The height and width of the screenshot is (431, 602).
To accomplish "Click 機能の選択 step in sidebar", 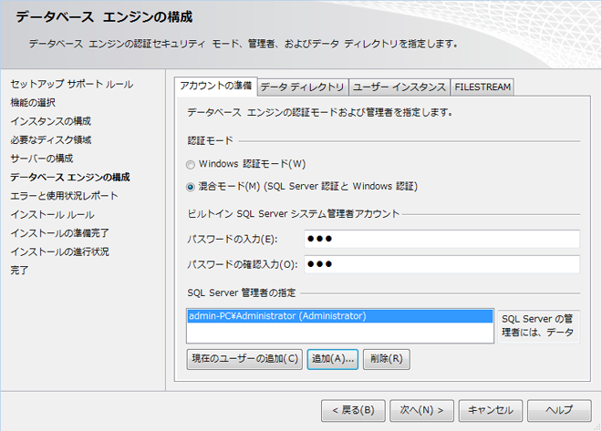I will (33, 102).
